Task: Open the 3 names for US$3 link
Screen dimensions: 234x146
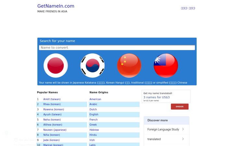Action: [156, 97]
